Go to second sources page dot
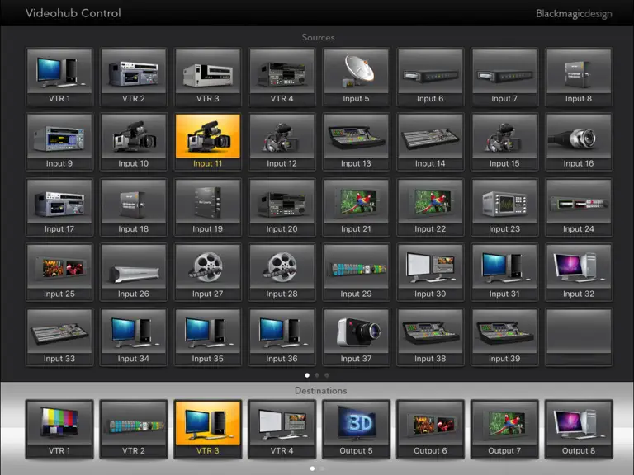Screen dimensions: 634x475 click(317, 375)
